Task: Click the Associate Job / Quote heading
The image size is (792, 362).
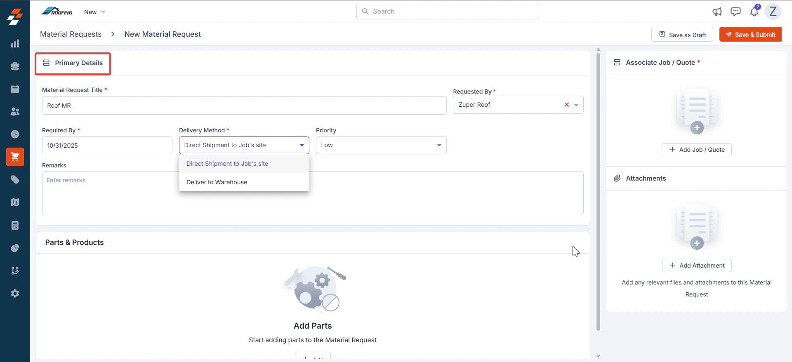Action: click(660, 63)
